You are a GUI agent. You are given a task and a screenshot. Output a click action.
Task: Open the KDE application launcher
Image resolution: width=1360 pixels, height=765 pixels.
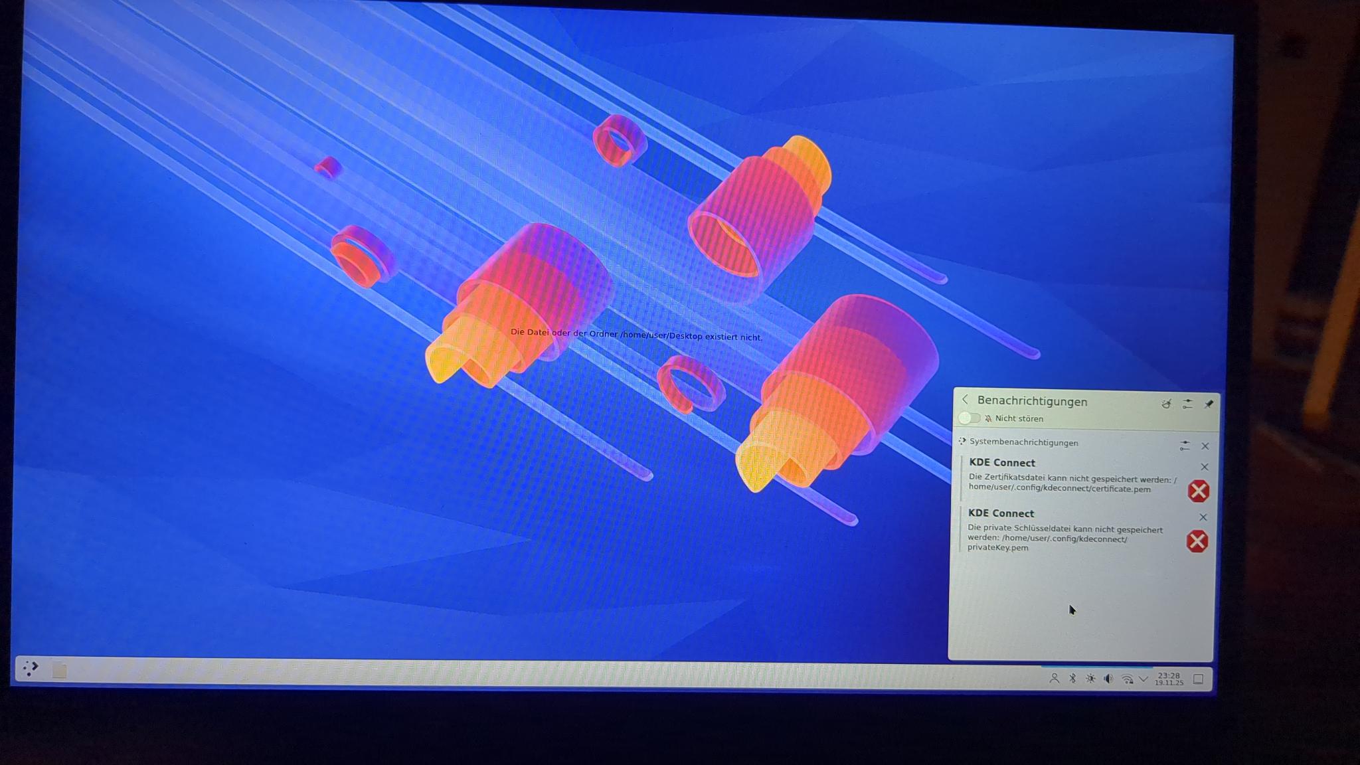30,667
